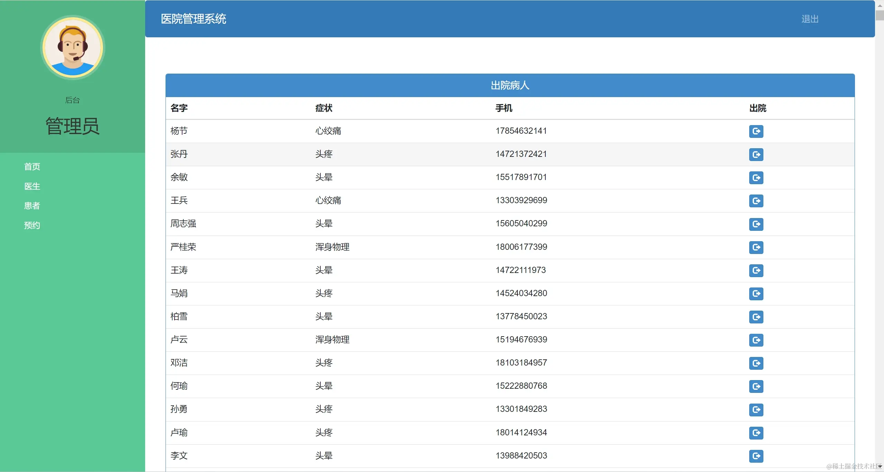The height and width of the screenshot is (472, 884).
Task: Click the discharge icon for 严桂荣
Action: [756, 247]
